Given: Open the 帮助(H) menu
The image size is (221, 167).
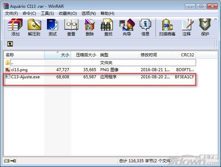Looking at the screenshot, I should tap(107, 13).
